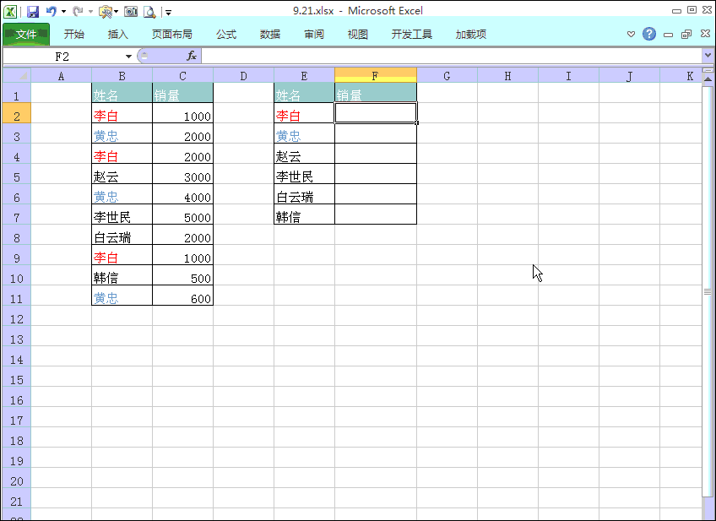Select column C header
The image size is (716, 521).
[x=182, y=76]
